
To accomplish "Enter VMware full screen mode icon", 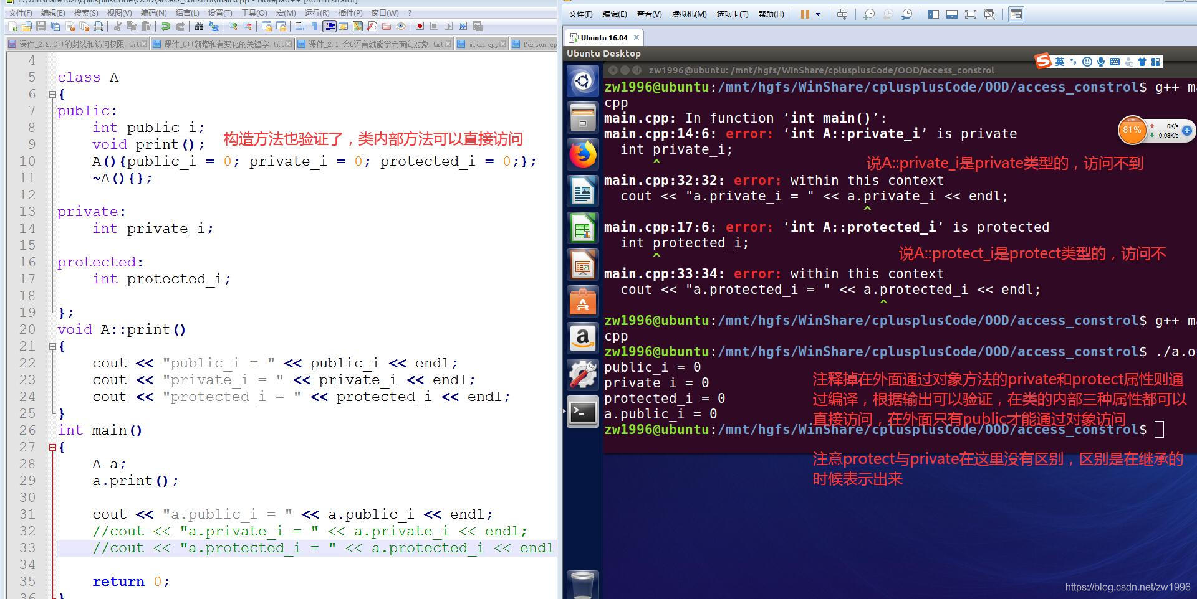I will [971, 14].
